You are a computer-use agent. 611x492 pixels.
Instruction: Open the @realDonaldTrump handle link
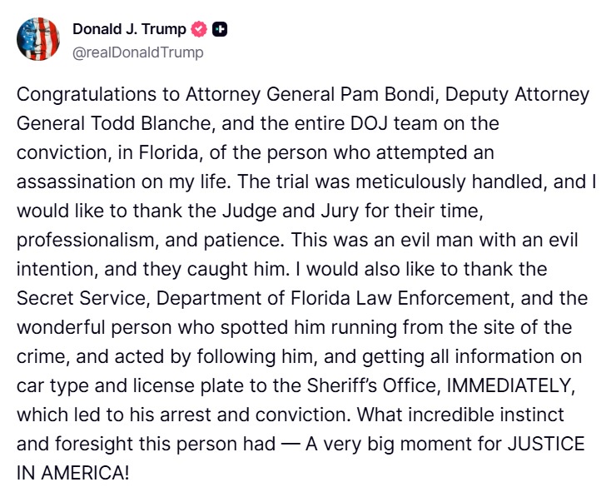[x=137, y=52]
